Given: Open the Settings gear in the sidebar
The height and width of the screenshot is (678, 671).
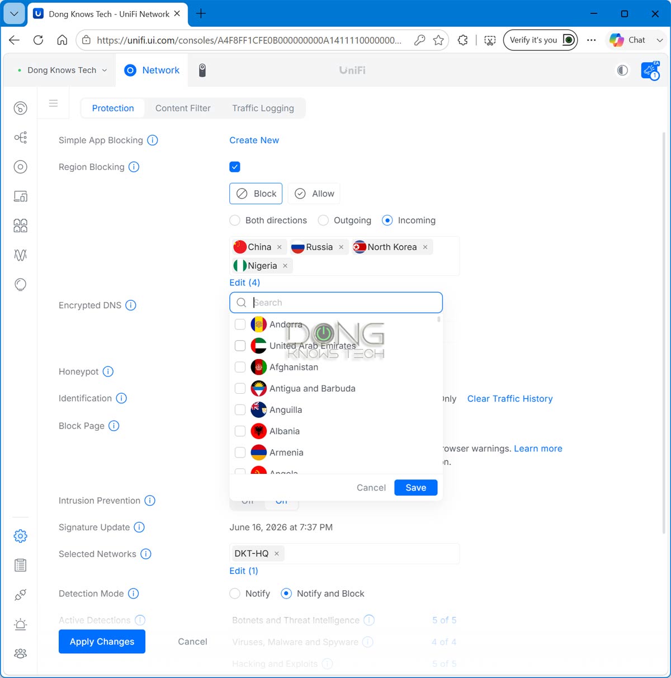Looking at the screenshot, I should click(x=21, y=536).
